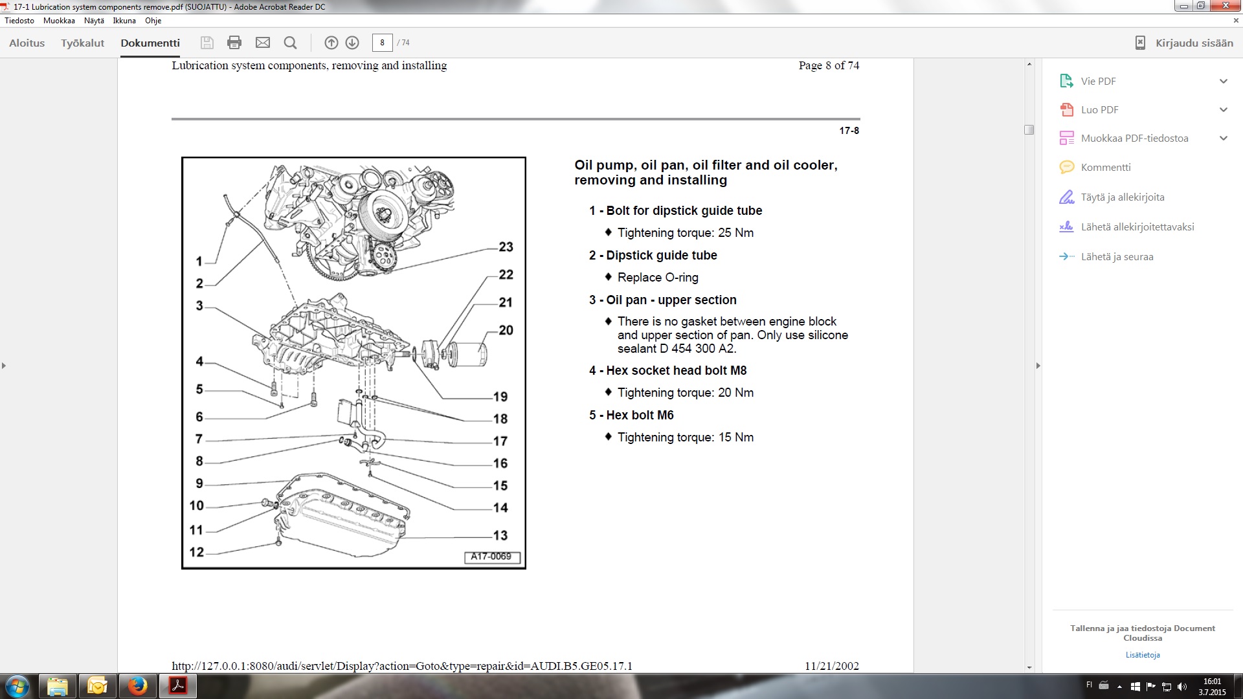Open the Kommentti comment tool
Image resolution: width=1243 pixels, height=699 pixels.
1105,167
